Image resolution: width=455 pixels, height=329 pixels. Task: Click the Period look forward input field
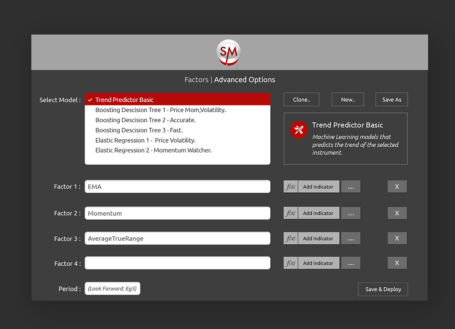tap(112, 289)
